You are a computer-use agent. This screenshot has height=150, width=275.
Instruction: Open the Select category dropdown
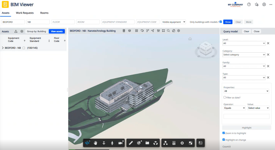244,55
